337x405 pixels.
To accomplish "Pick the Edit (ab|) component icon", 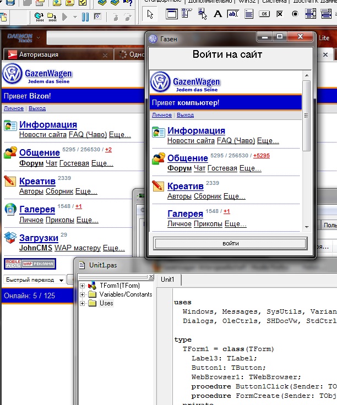I will coord(233,14).
